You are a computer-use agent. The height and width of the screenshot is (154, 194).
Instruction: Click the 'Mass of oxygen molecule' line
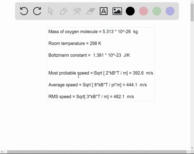click(x=93, y=32)
